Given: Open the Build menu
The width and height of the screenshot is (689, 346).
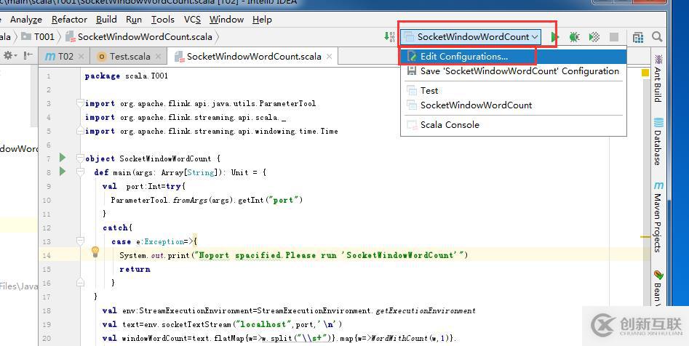Looking at the screenshot, I should (106, 20).
